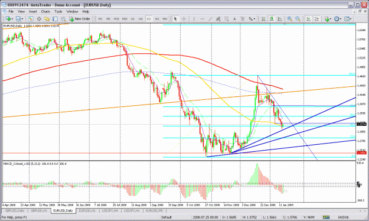Screen dimensions: 369x221
Task: Select the Horizontal Line drawing tool
Action: [202, 19]
